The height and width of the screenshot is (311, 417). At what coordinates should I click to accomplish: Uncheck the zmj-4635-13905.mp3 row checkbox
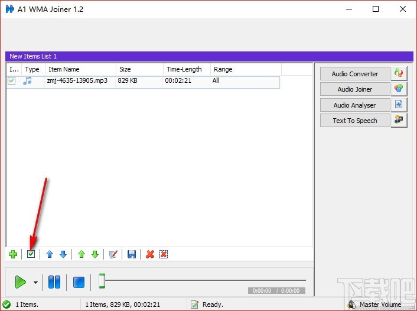click(11, 80)
